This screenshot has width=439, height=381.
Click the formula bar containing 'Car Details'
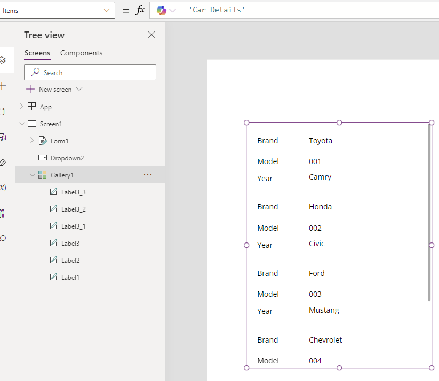(x=310, y=10)
